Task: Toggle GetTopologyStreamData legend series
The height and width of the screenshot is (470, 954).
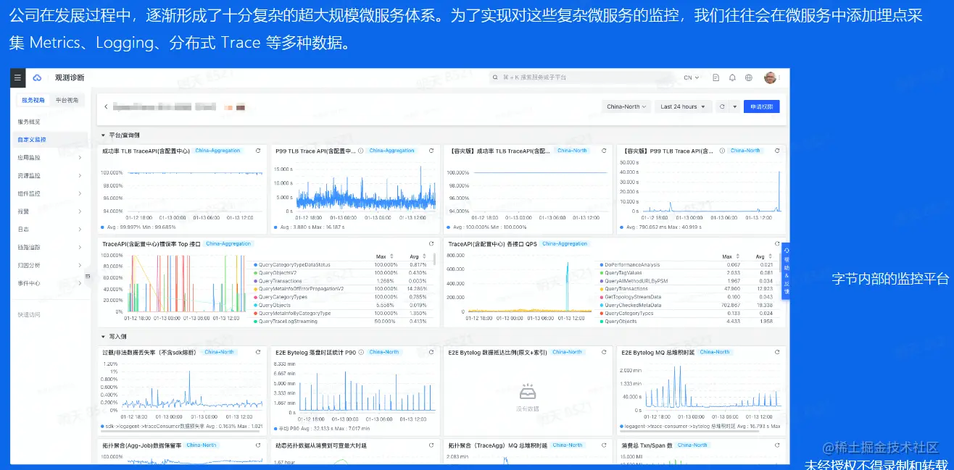Action: click(631, 297)
